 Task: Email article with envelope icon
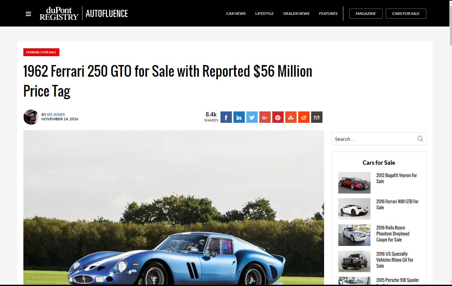(317, 117)
